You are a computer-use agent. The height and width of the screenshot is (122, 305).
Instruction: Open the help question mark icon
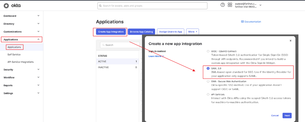pos(222,5)
